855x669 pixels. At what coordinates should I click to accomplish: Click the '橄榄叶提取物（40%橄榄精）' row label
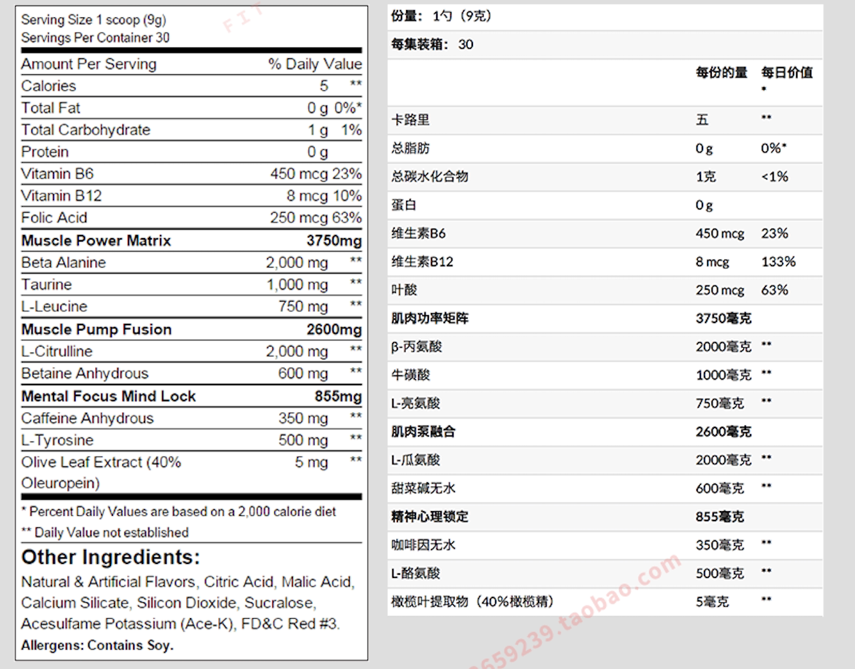472,602
